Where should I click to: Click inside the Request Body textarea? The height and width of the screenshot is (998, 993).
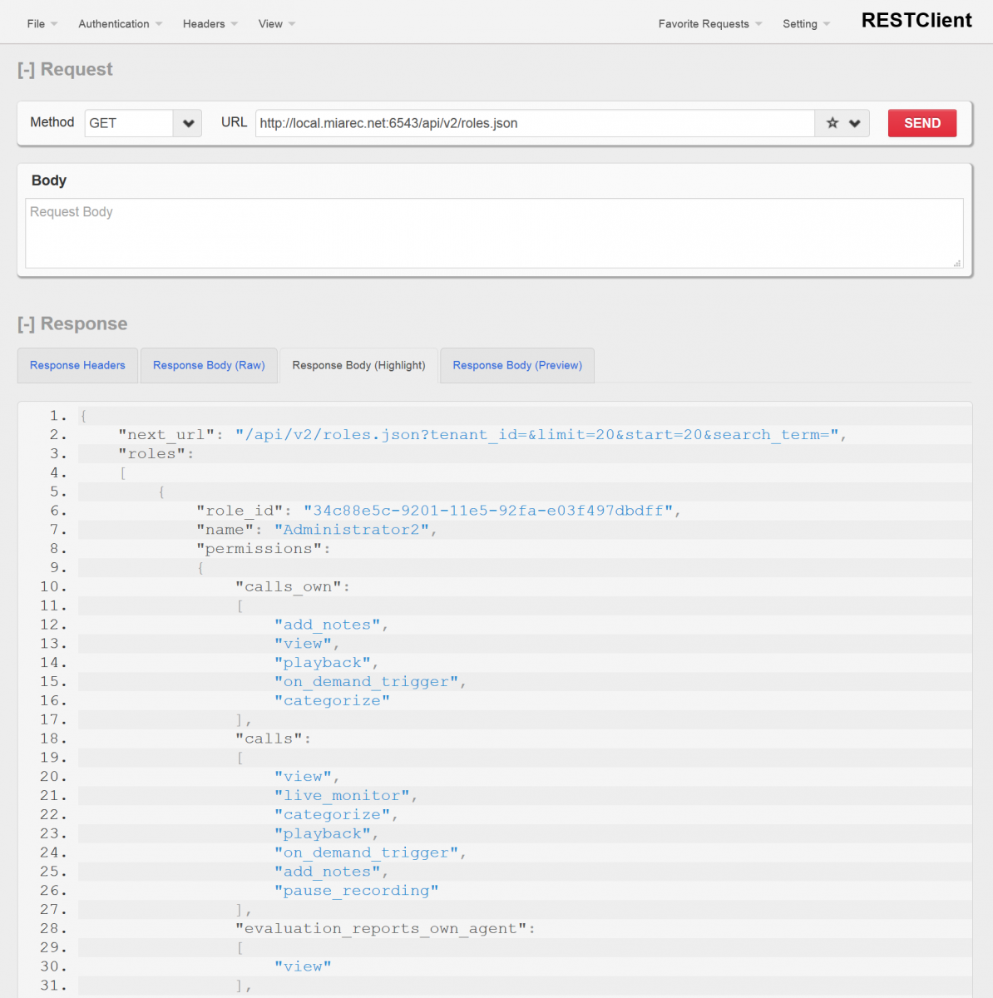click(x=494, y=233)
